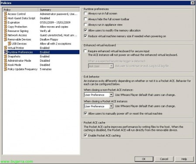196x164 pixels.
Task: Click the 'Disallow Floppy' summary text
Action: pos(49,39)
